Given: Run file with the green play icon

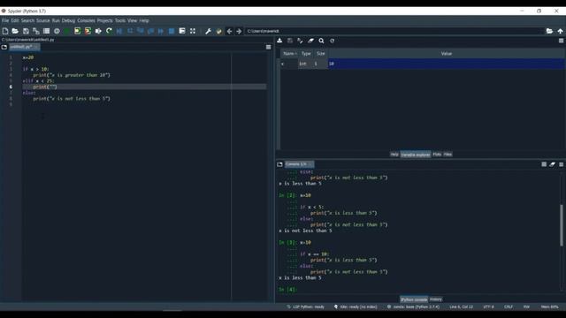Looking at the screenshot, I should (67, 32).
